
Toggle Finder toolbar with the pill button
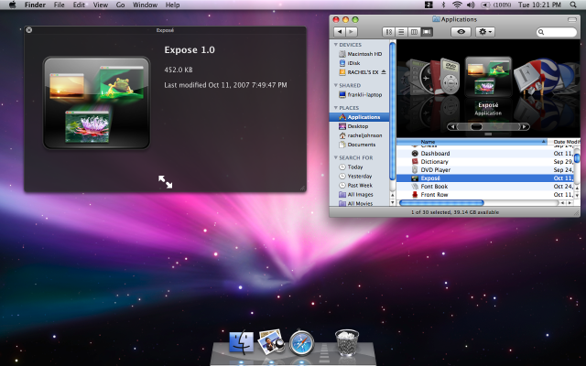tap(571, 19)
